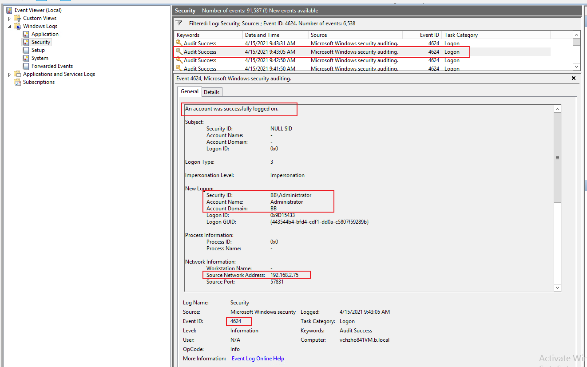The height and width of the screenshot is (367, 587).
Task: Click event list scroll down arrow
Action: click(576, 67)
